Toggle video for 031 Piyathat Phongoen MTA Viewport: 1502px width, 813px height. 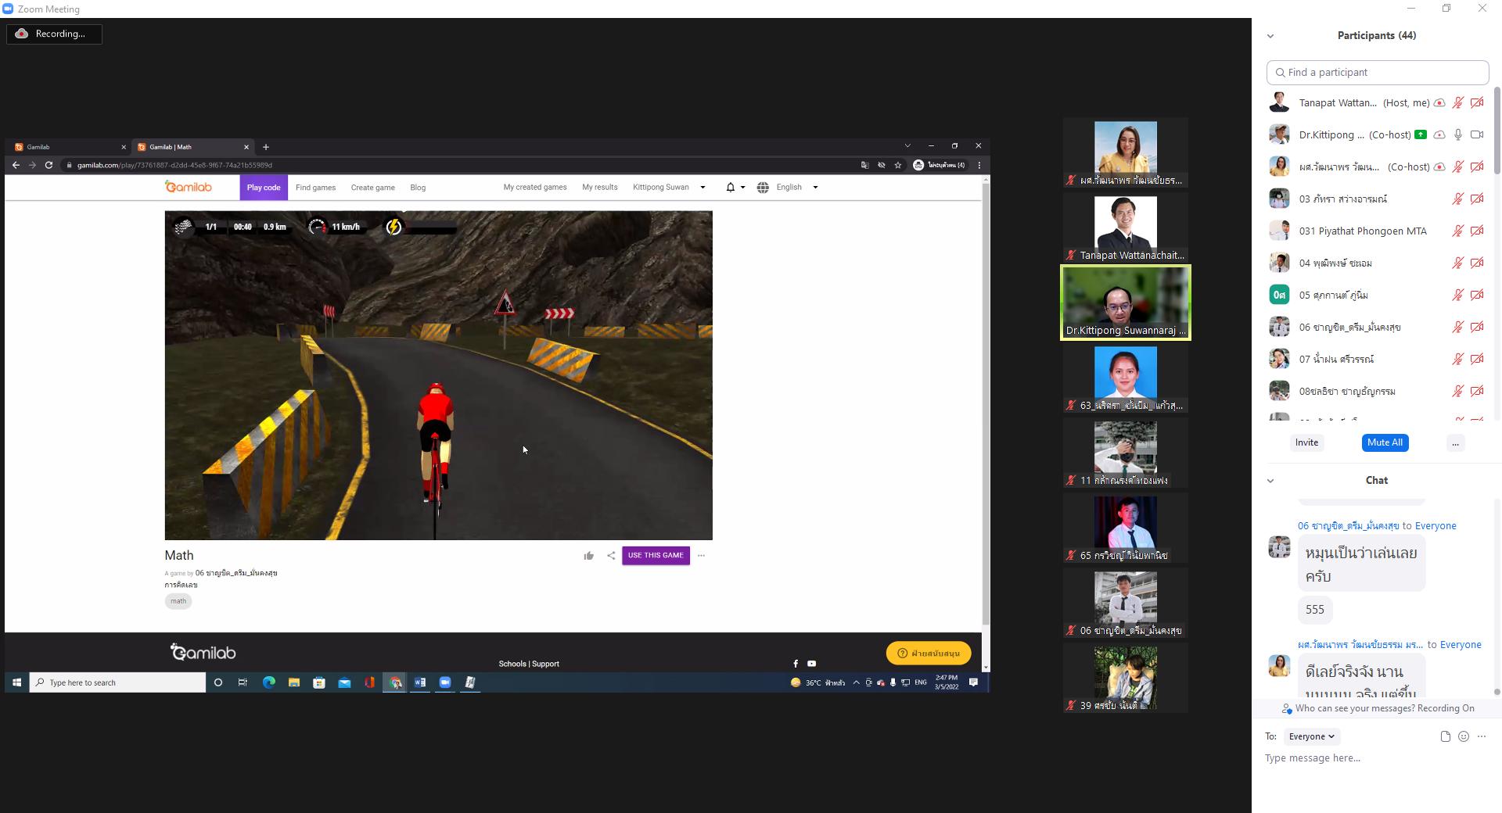point(1477,231)
